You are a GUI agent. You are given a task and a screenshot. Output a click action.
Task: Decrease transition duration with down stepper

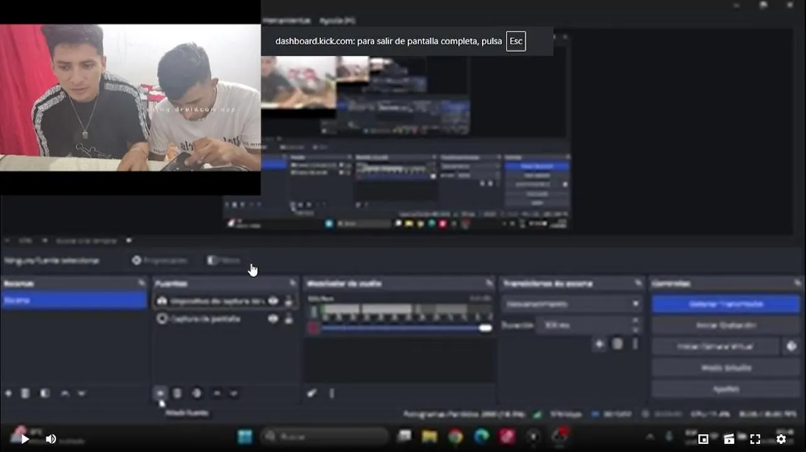point(635,330)
